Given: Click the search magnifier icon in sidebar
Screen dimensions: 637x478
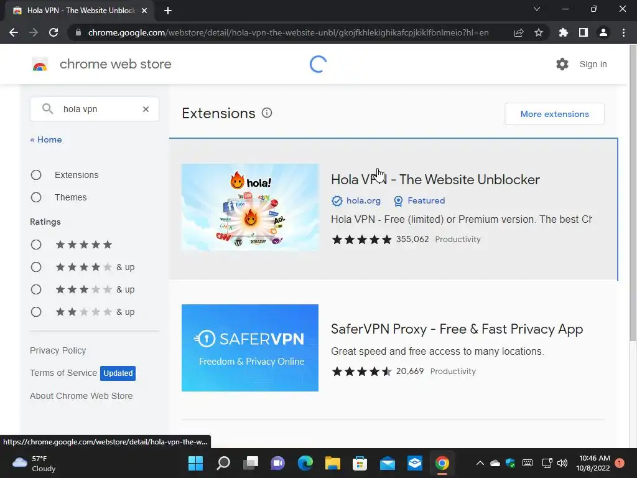Looking at the screenshot, I should point(47,108).
